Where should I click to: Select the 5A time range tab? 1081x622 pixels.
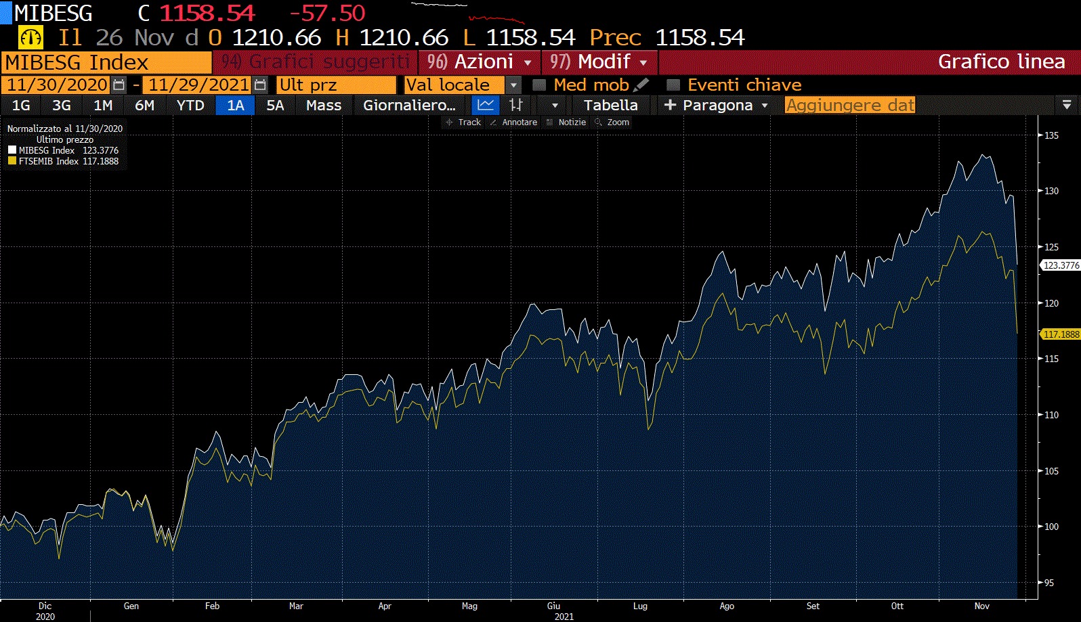click(x=275, y=105)
